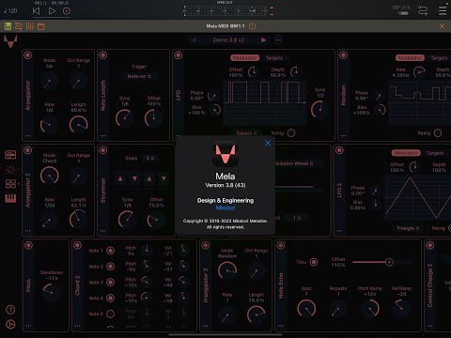Click first up arrow step in Strummer
The width and height of the screenshot is (451, 338).
pos(120,178)
